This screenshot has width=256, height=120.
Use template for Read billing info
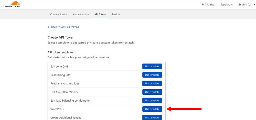pyautogui.click(x=152, y=75)
